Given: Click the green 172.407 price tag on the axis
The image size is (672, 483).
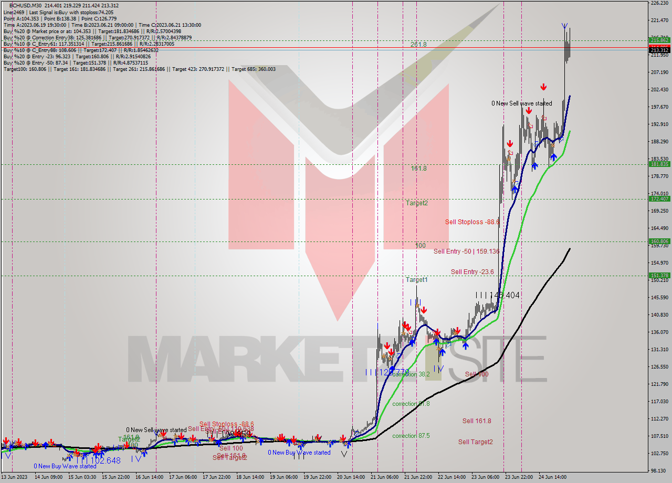Looking at the screenshot, I should [x=659, y=198].
